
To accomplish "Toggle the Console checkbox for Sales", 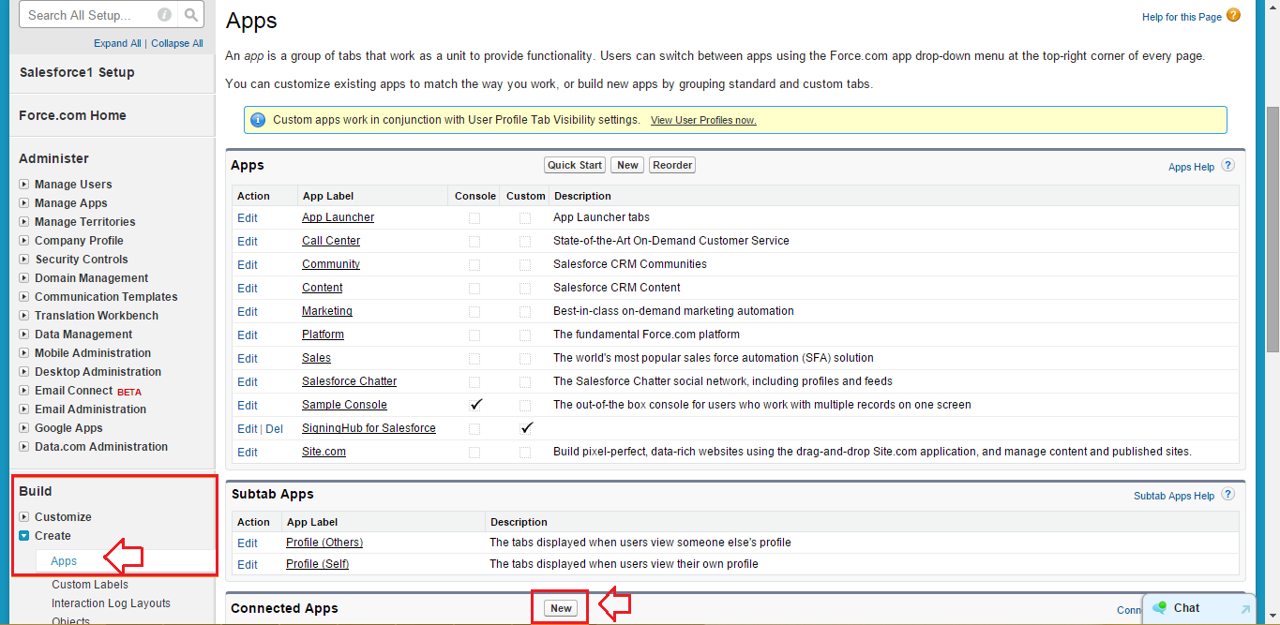I will pyautogui.click(x=474, y=358).
